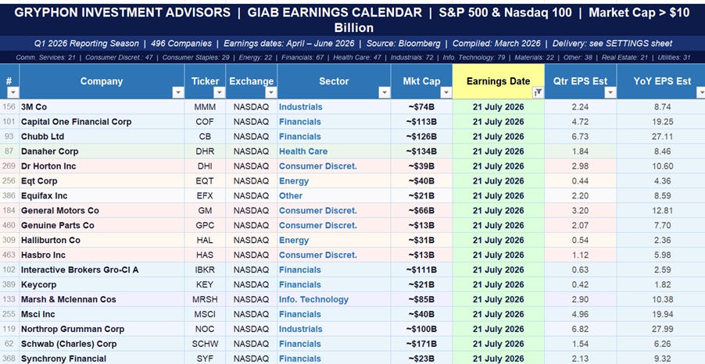Select the 'Hasbro Inc' company cell
The height and width of the screenshot is (364, 705).
(x=102, y=255)
